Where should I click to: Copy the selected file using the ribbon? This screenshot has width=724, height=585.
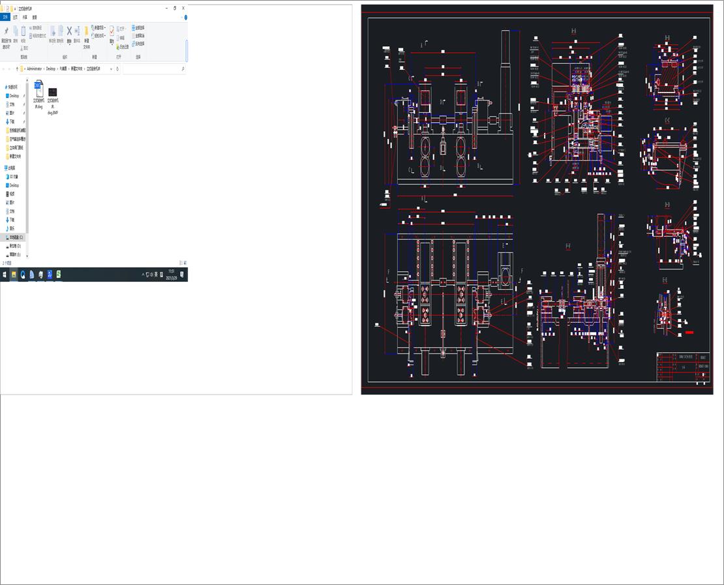(15, 30)
